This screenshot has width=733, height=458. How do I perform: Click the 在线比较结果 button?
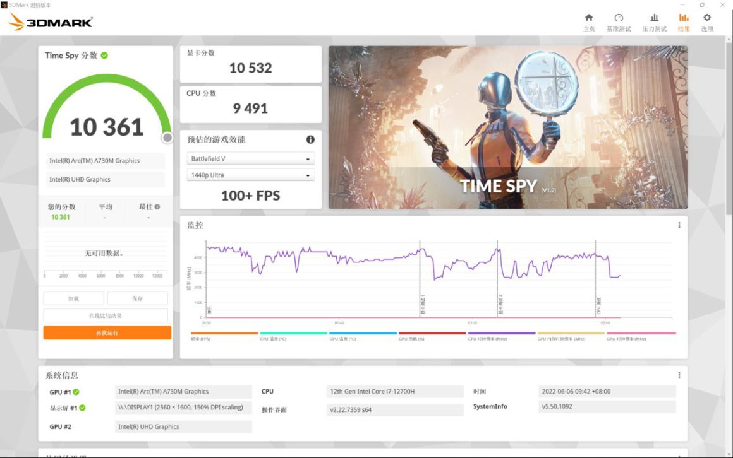click(x=106, y=315)
